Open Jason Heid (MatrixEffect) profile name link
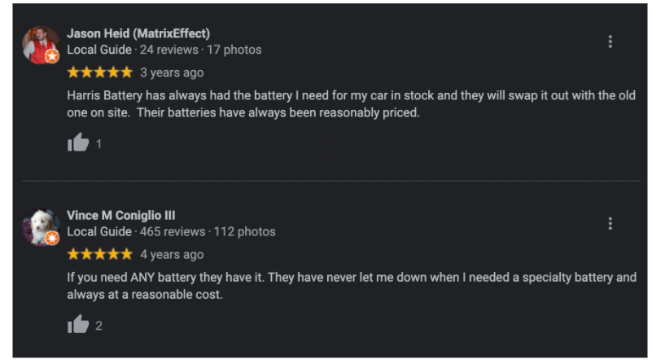 138,33
